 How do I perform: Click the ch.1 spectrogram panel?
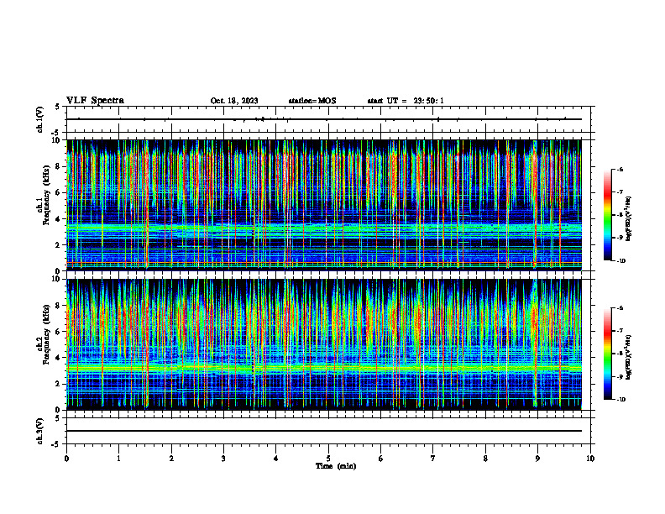(x=324, y=205)
